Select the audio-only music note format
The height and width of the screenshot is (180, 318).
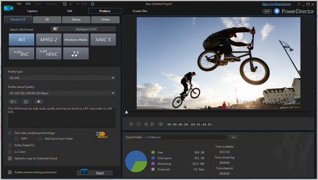[x=76, y=53]
